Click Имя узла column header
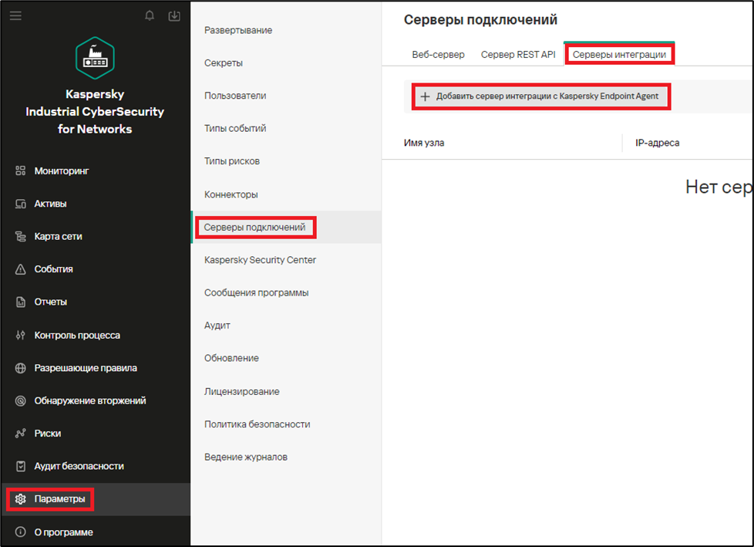 424,143
